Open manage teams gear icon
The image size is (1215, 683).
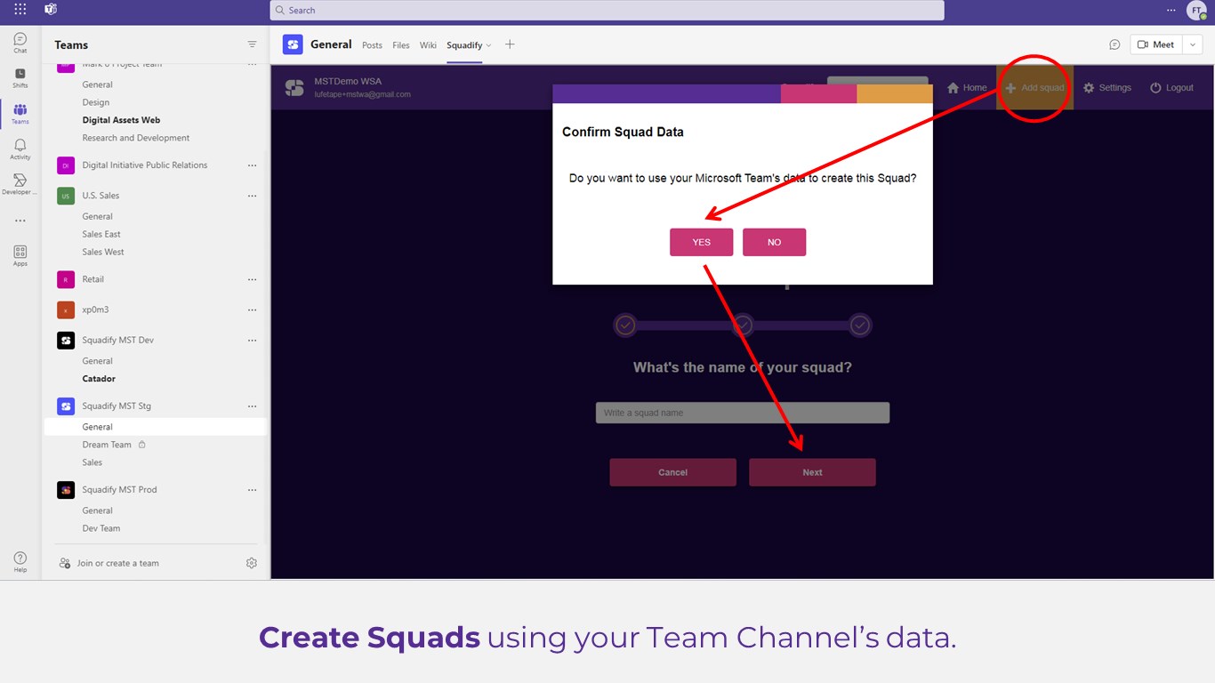coord(252,563)
